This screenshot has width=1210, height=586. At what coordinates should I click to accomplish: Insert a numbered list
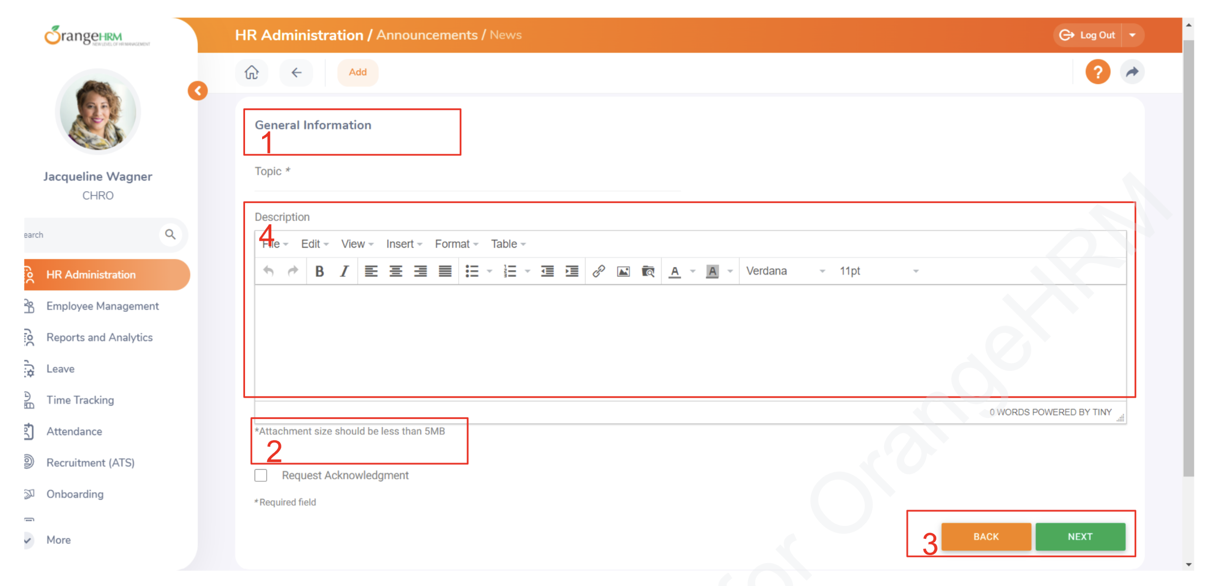tap(509, 271)
